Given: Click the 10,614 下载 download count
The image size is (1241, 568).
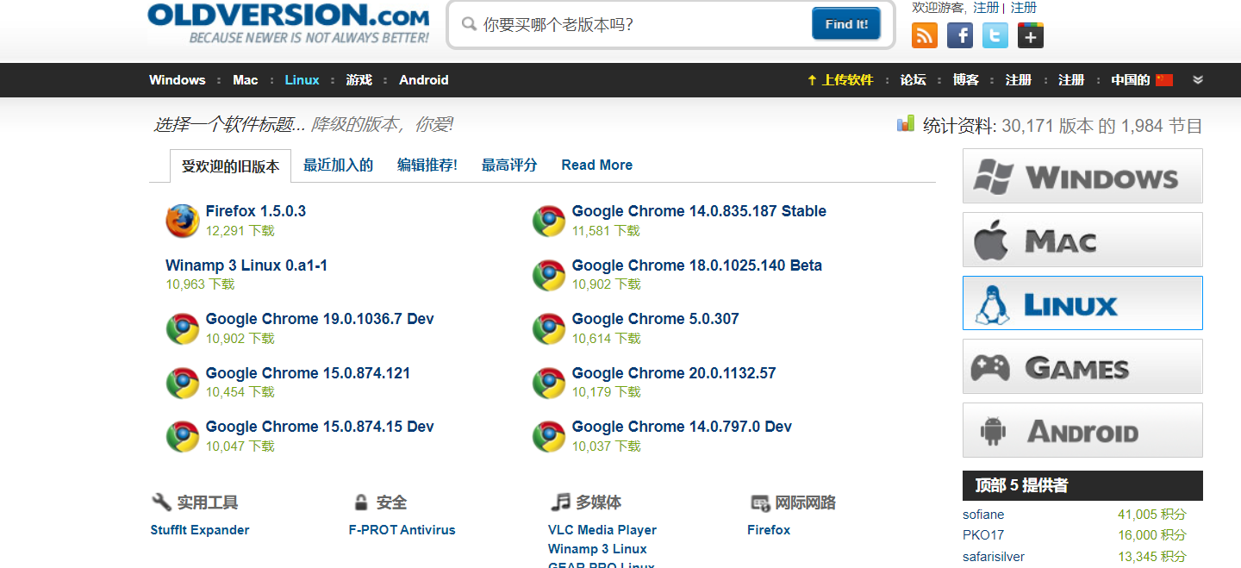Looking at the screenshot, I should click(607, 339).
